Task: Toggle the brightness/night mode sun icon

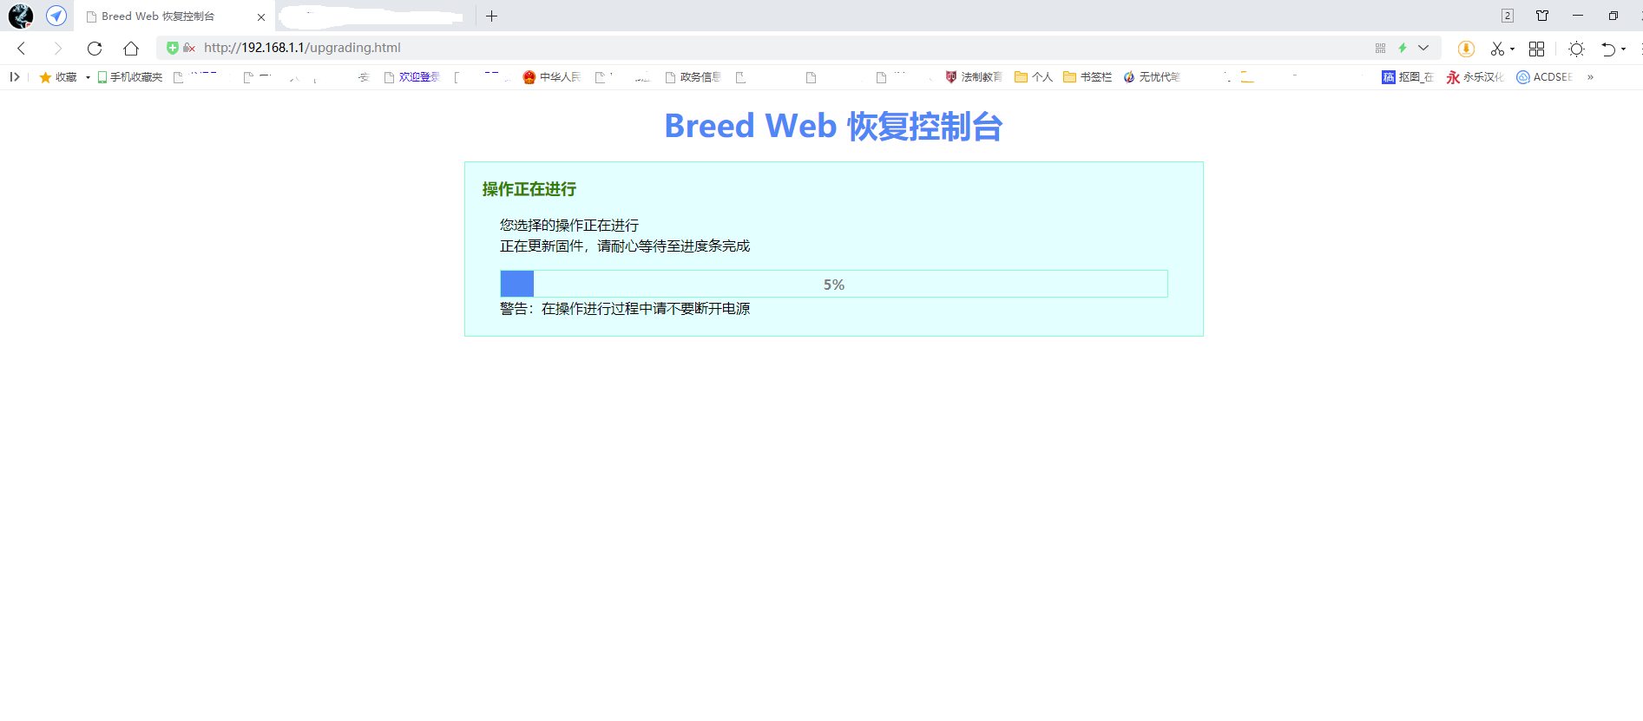Action: [x=1576, y=49]
